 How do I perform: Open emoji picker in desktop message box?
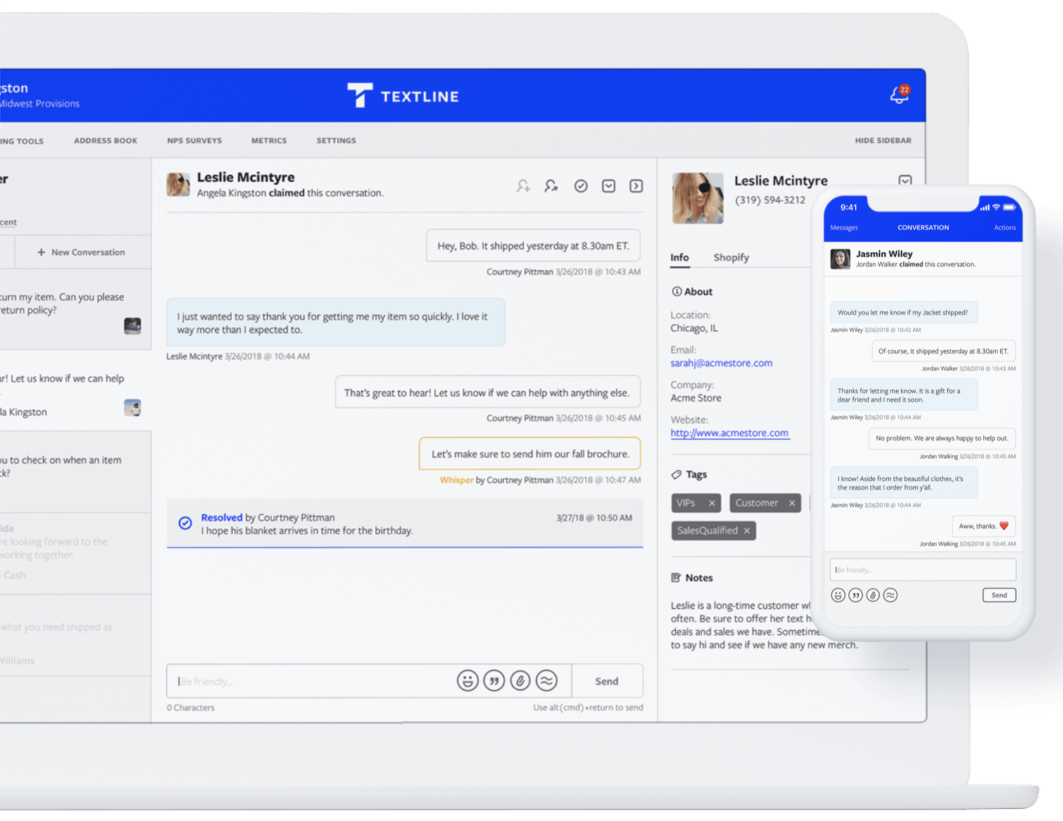(x=468, y=680)
